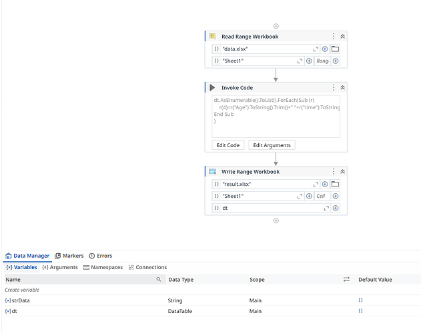
Task: Click plus next to Read Range "Sheet1" field
Action: click(309, 61)
